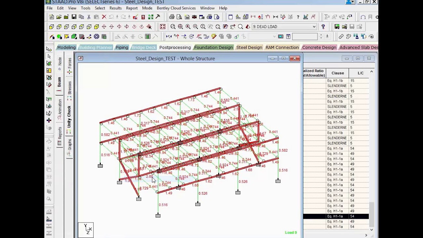The height and width of the screenshot is (238, 423).
Task: Click the Whole Structure fit icon
Action: click(x=163, y=26)
